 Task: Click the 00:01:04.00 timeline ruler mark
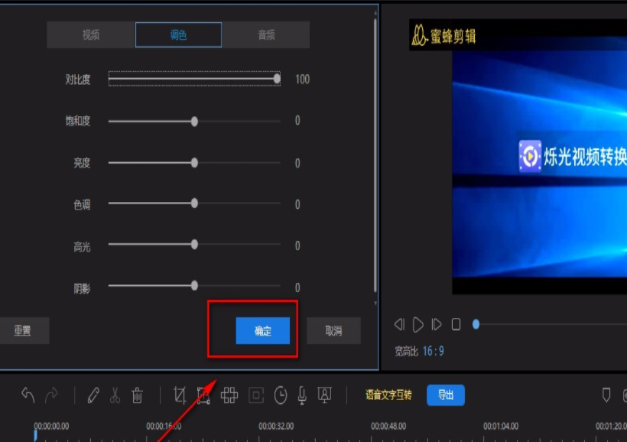pos(501,427)
